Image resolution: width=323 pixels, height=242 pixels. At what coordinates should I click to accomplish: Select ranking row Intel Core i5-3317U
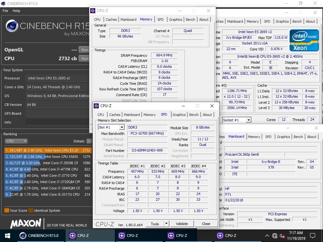[x=48, y=194]
